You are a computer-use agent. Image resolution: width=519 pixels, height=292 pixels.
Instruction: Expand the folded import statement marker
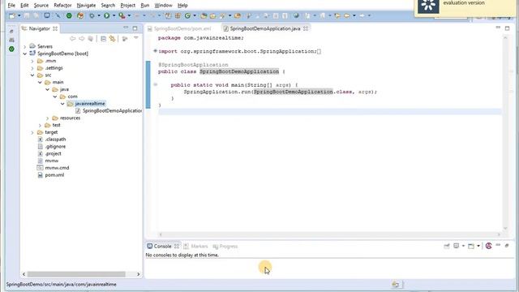coord(155,51)
